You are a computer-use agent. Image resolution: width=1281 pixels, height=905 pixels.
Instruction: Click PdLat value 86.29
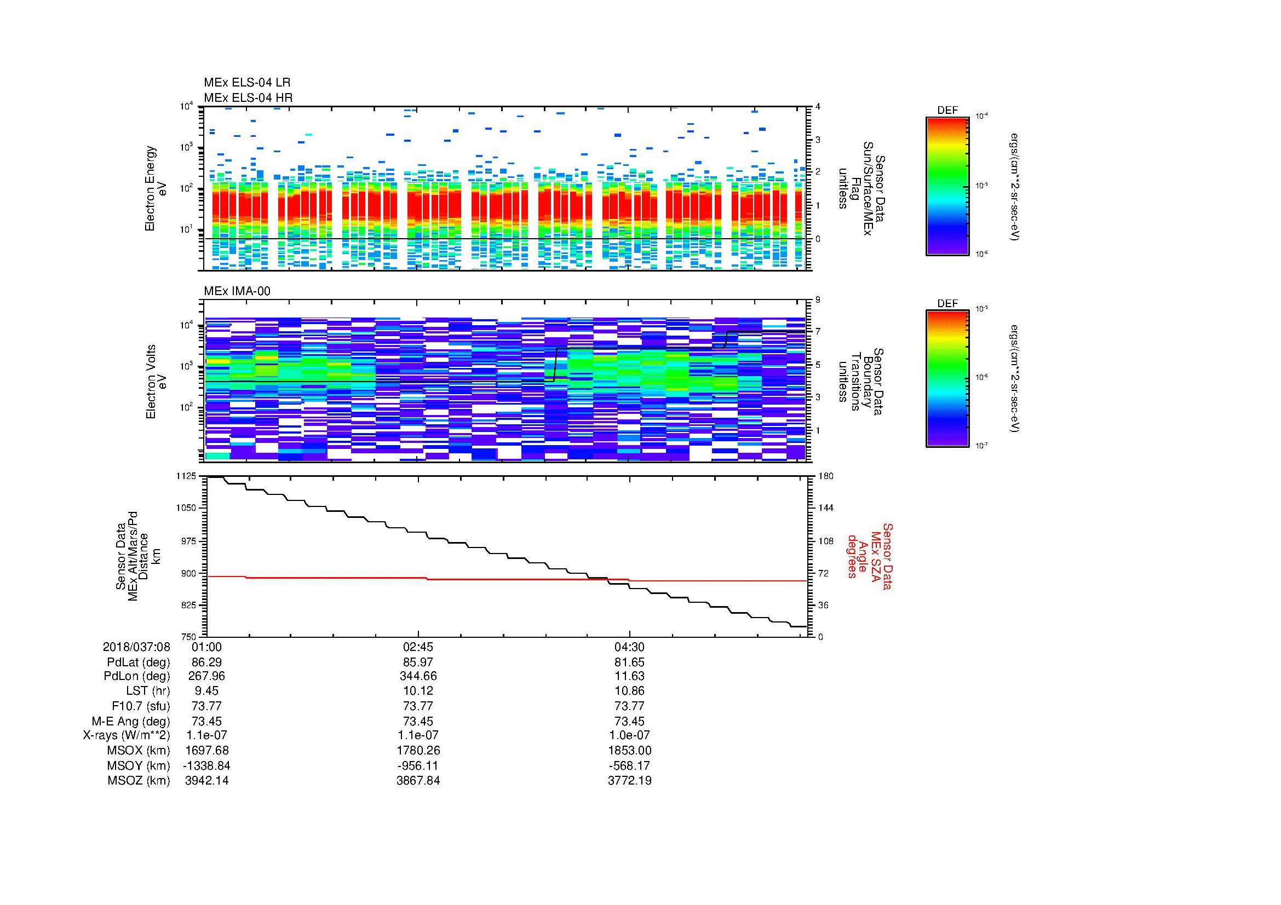coord(206,662)
